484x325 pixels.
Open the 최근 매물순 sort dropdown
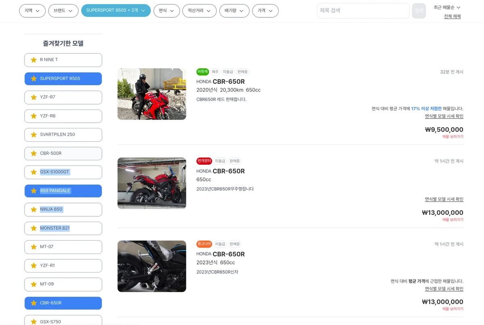click(447, 7)
